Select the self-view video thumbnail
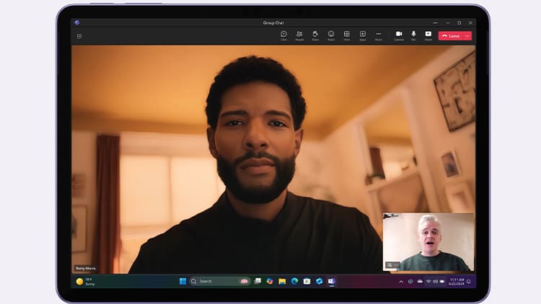 (x=428, y=242)
